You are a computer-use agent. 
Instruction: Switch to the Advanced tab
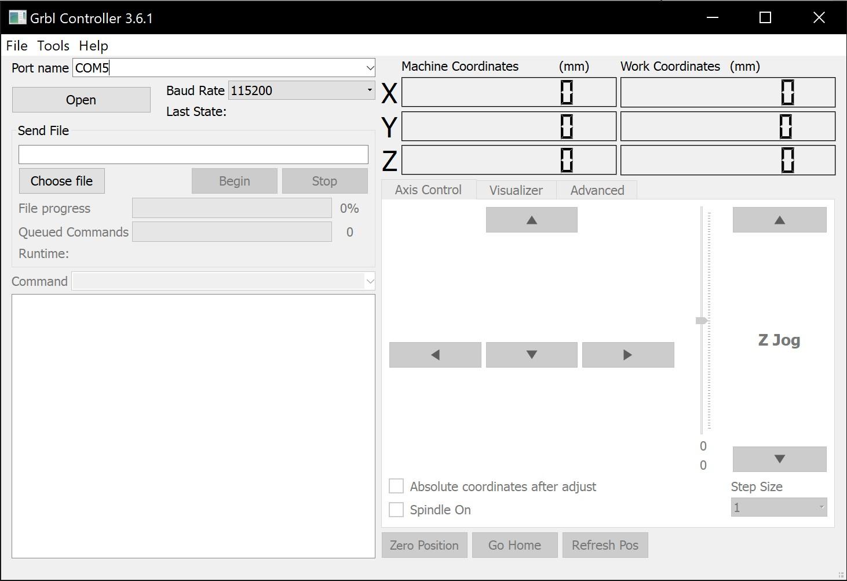[x=597, y=190]
